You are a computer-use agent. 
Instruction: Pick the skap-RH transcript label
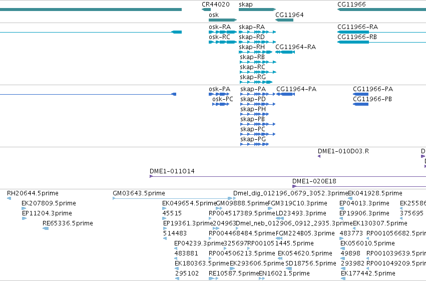252,47
